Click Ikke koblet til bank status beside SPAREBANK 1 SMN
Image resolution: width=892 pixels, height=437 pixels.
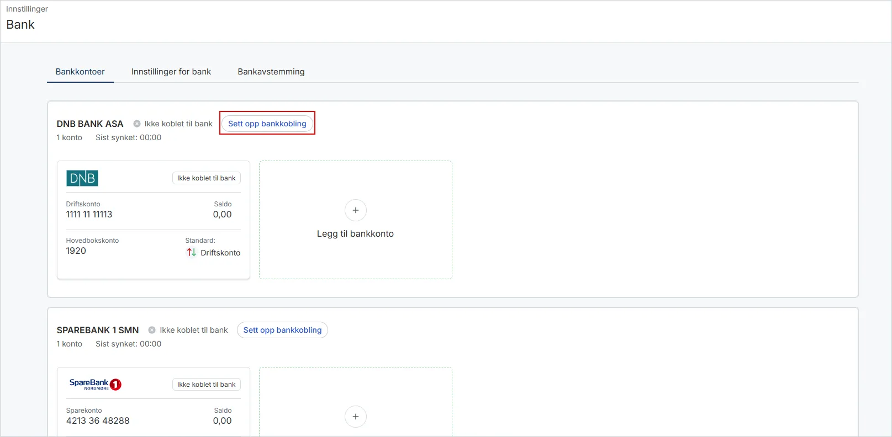tap(194, 330)
